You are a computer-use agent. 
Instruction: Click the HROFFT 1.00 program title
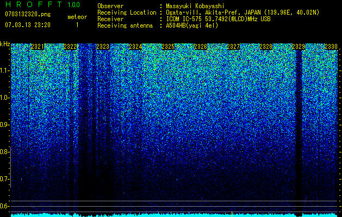43,4
